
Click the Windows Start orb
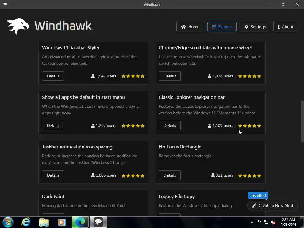pyautogui.click(x=8, y=222)
